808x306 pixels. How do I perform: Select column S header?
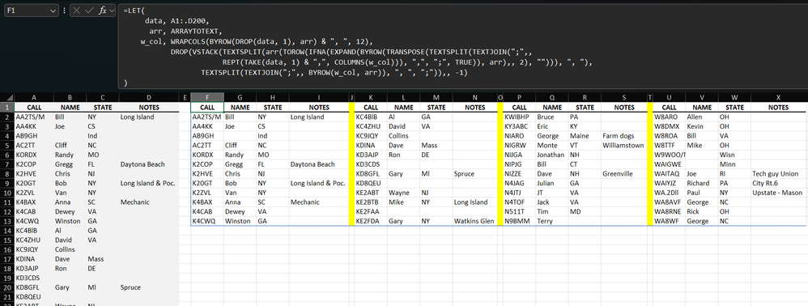(x=624, y=97)
